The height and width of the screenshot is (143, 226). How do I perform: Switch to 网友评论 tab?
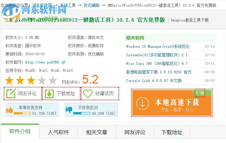pos(135,132)
